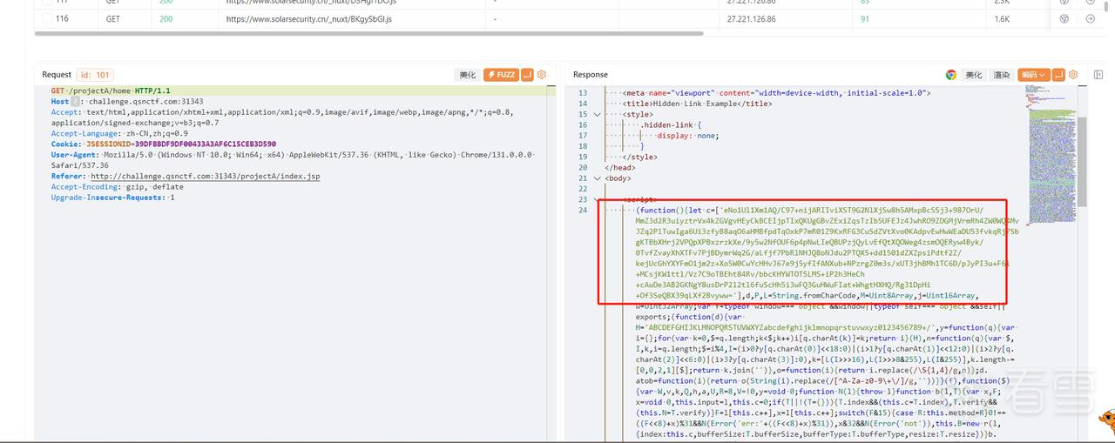The height and width of the screenshot is (443, 1115).
Task: Click Referer URL link in request
Action: 206,176
